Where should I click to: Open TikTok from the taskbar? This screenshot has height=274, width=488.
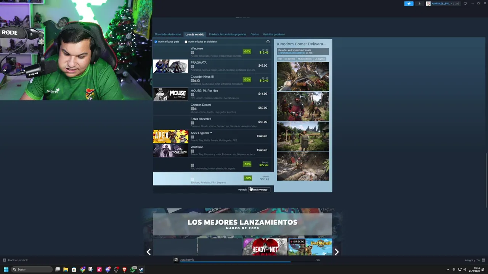pyautogui.click(x=99, y=269)
